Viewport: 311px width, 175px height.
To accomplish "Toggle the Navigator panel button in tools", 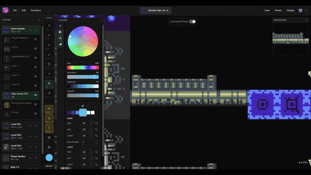I will click(x=49, y=119).
